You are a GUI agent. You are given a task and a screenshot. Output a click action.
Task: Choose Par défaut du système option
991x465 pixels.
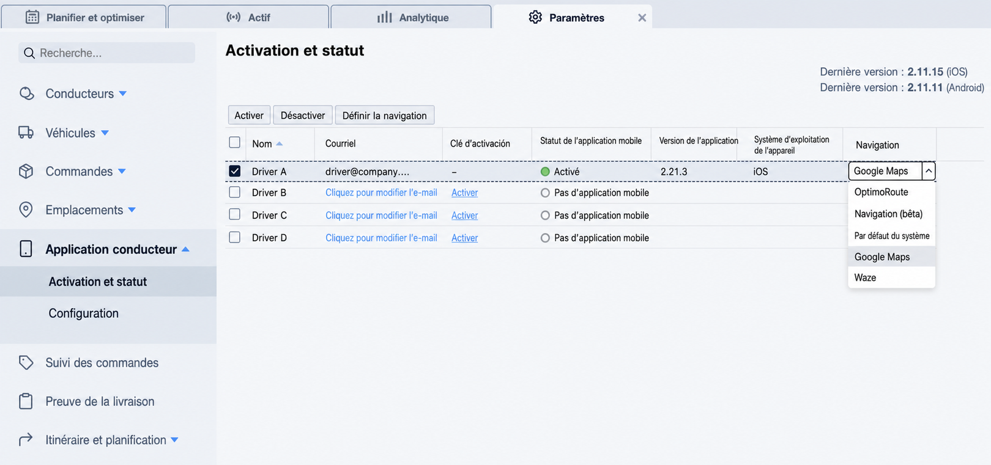pyautogui.click(x=891, y=236)
